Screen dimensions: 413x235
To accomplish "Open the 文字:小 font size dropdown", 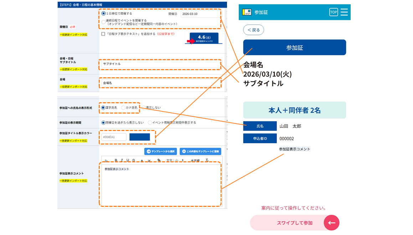I will 175,160.
